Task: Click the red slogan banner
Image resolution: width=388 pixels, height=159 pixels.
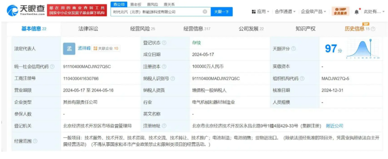Action: coord(77,10)
